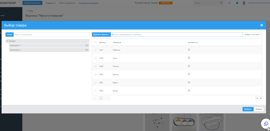The width and height of the screenshot is (270, 131).
Task: Check the box for product Рубашка
Action: click(95, 50)
